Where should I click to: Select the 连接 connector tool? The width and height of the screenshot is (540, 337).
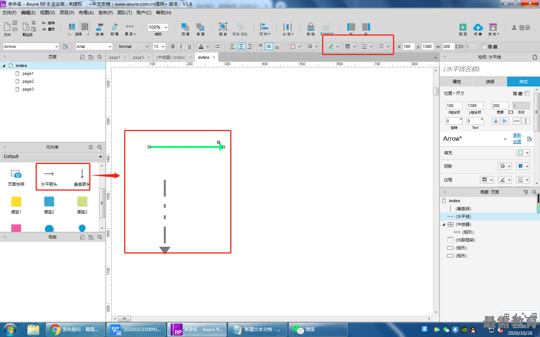coord(100,29)
